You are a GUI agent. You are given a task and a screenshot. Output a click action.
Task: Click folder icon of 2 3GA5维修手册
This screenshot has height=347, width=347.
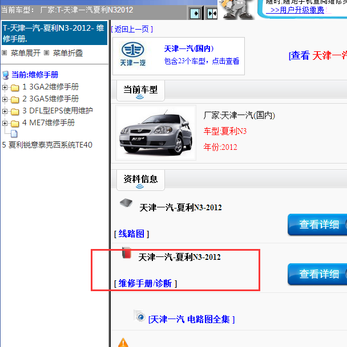pyautogui.click(x=15, y=100)
